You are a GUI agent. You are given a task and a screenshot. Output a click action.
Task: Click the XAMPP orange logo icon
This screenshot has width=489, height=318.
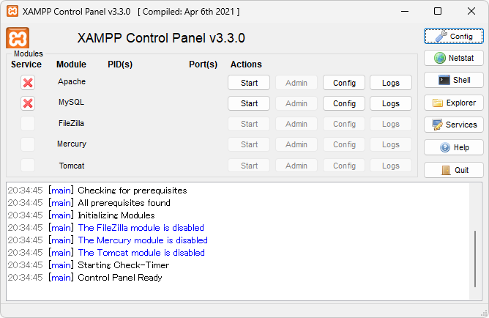(18, 38)
